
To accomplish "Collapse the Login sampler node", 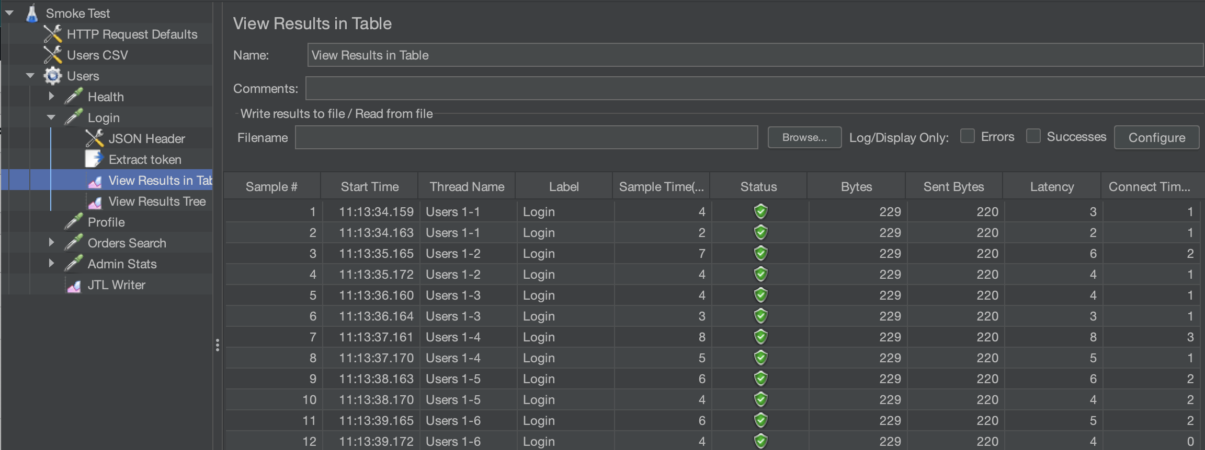I will [x=51, y=117].
